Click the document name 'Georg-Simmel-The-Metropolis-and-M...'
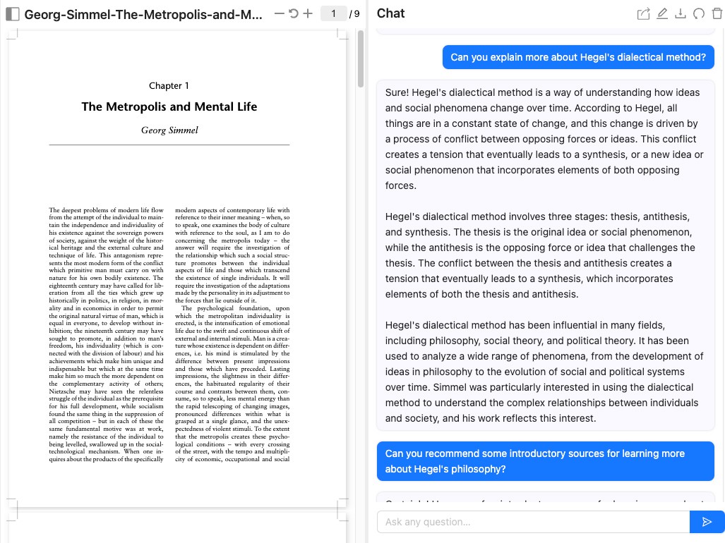725x543 pixels. 143,15
